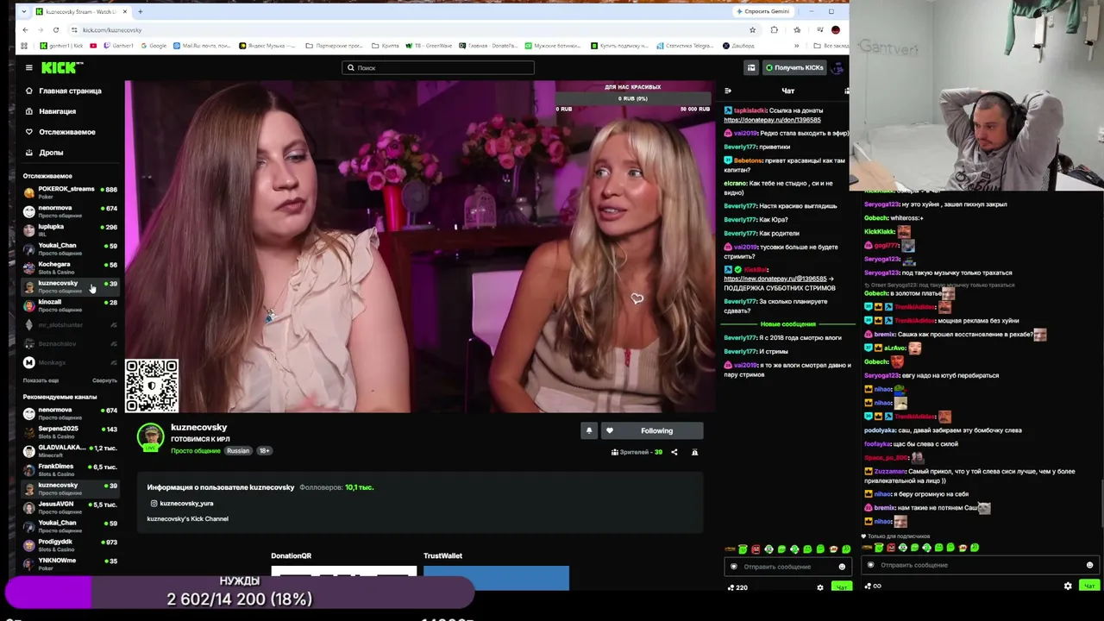Open Навигация in the sidebar
Viewport: 1104px width, 621px height.
[x=51, y=111]
